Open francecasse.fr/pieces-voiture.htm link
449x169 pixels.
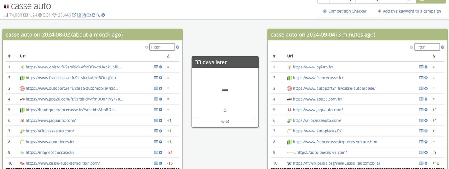(x=335, y=142)
